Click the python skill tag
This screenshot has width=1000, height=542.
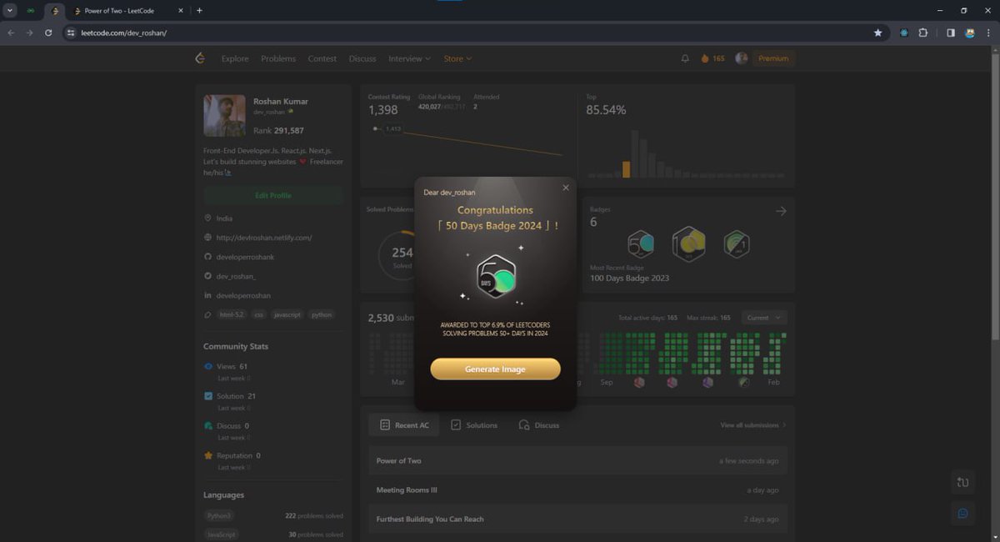[x=322, y=315]
